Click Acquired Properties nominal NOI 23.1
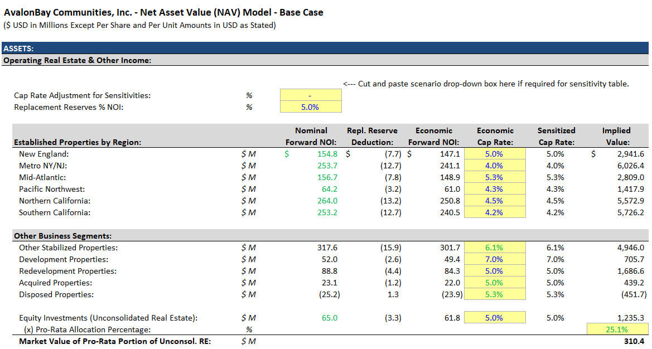 329,283
